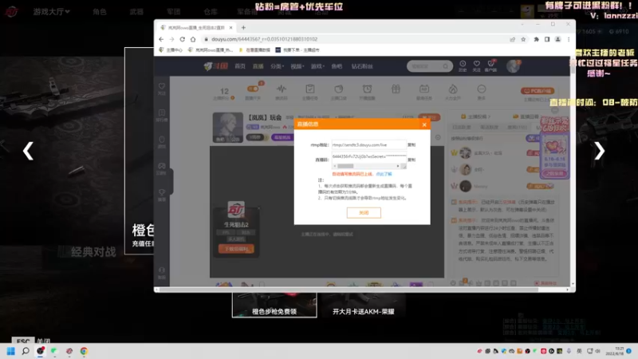Open the Chrome home button
The height and width of the screenshot is (359, 638).
(x=193, y=39)
